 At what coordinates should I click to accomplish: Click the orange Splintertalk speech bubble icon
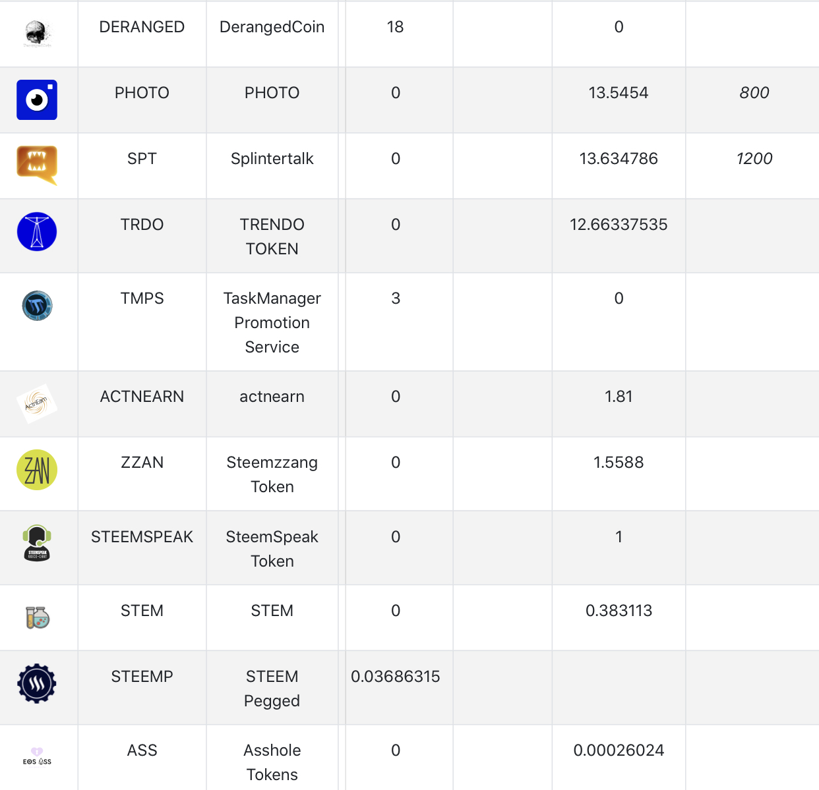point(37,165)
